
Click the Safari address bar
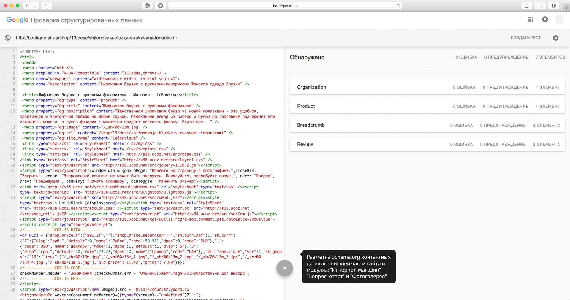point(285,6)
